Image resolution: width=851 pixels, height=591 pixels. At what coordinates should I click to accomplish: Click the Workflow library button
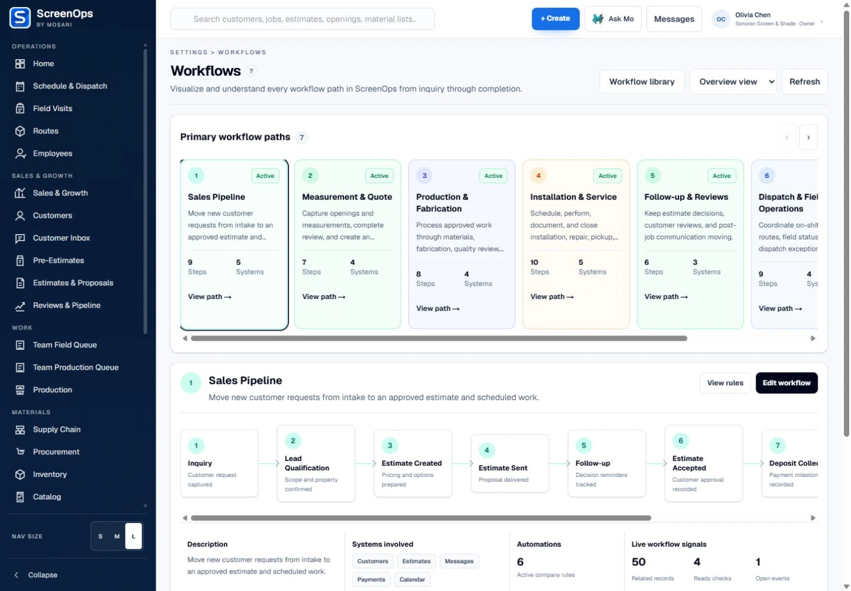click(x=641, y=82)
